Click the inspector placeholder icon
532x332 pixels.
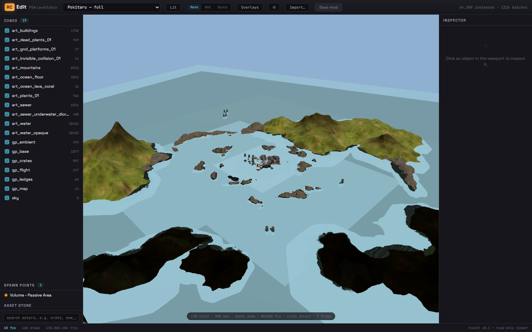tap(485, 45)
